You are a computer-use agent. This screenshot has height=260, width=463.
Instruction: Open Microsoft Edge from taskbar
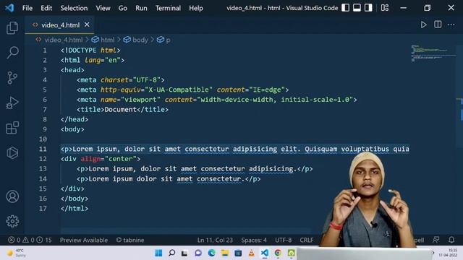tap(211, 253)
